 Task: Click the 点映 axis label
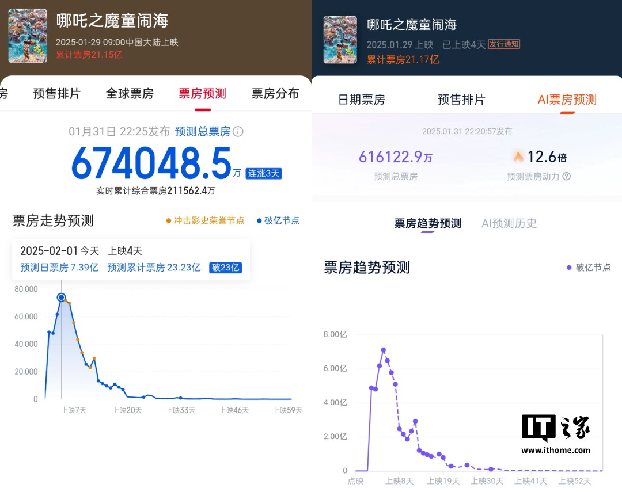(355, 481)
